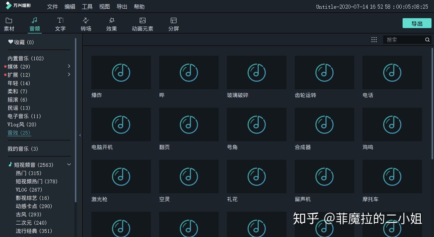Image resolution: width=434 pixels, height=237 pixels.
Task: Select 古风 (293) subcategory
Action: point(29,215)
